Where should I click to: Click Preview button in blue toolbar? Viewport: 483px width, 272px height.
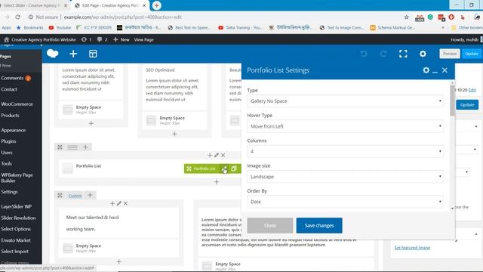[450, 54]
